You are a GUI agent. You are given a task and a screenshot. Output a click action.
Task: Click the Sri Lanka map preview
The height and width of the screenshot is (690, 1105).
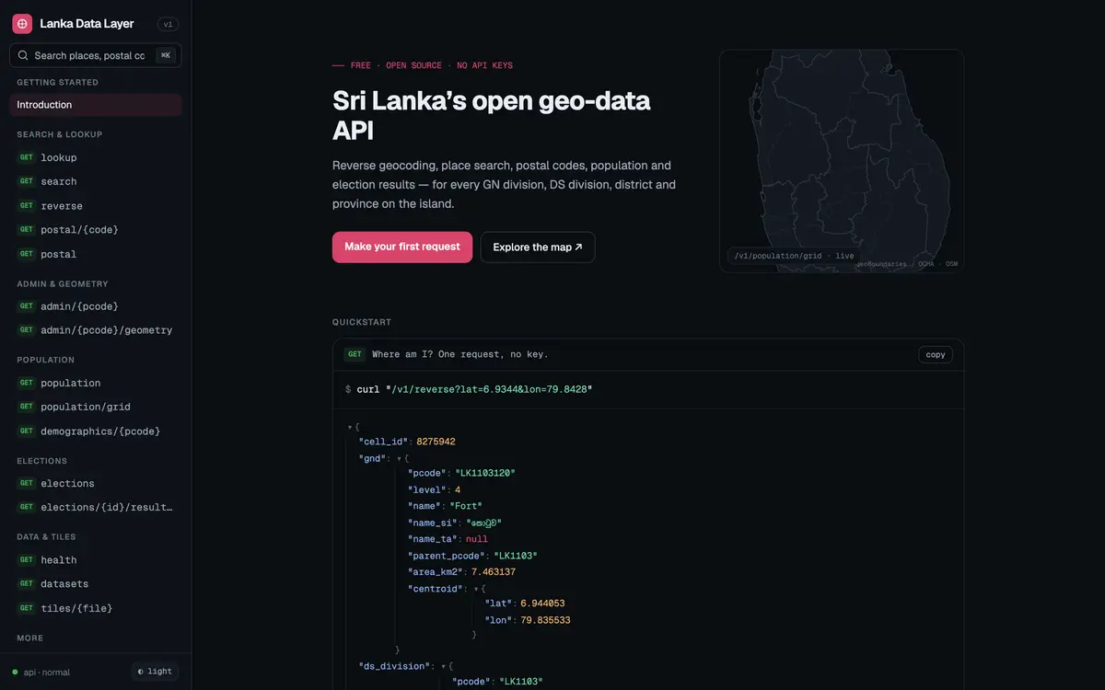(842, 161)
